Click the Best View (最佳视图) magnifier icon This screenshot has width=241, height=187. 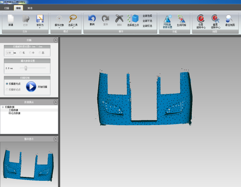[x=229, y=19]
